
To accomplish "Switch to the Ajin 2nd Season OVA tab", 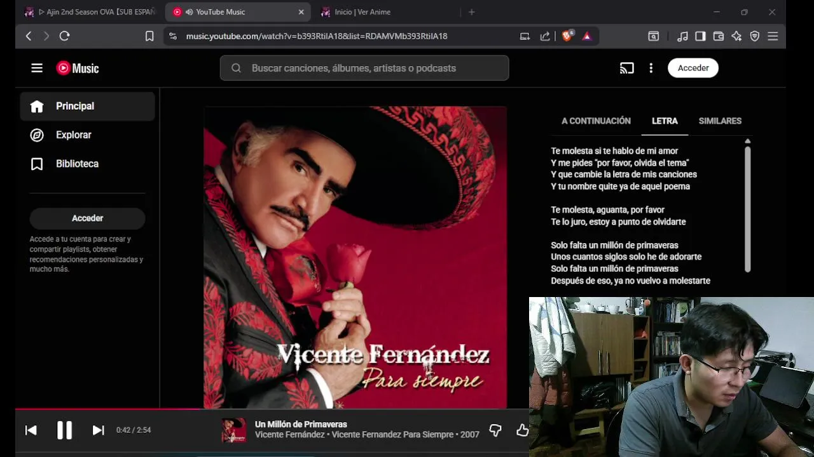I will (x=90, y=12).
